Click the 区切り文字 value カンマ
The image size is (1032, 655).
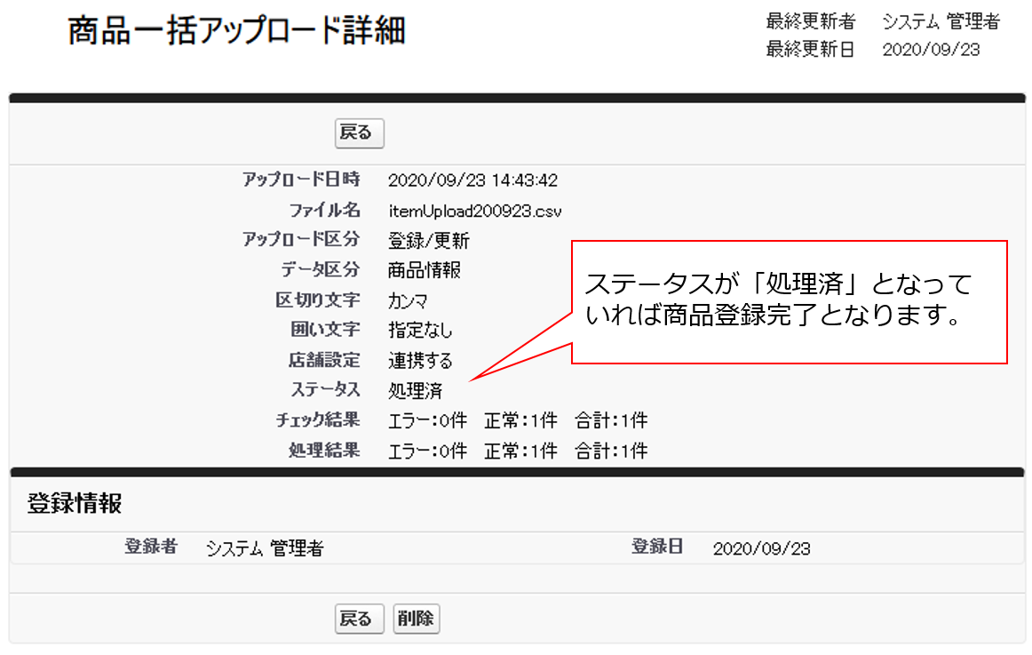(x=408, y=301)
